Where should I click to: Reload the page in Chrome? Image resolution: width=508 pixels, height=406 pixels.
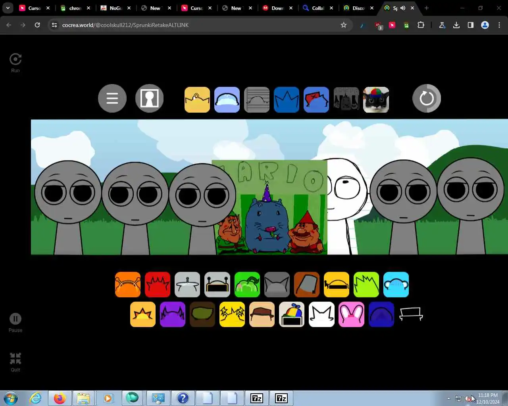[37, 25]
